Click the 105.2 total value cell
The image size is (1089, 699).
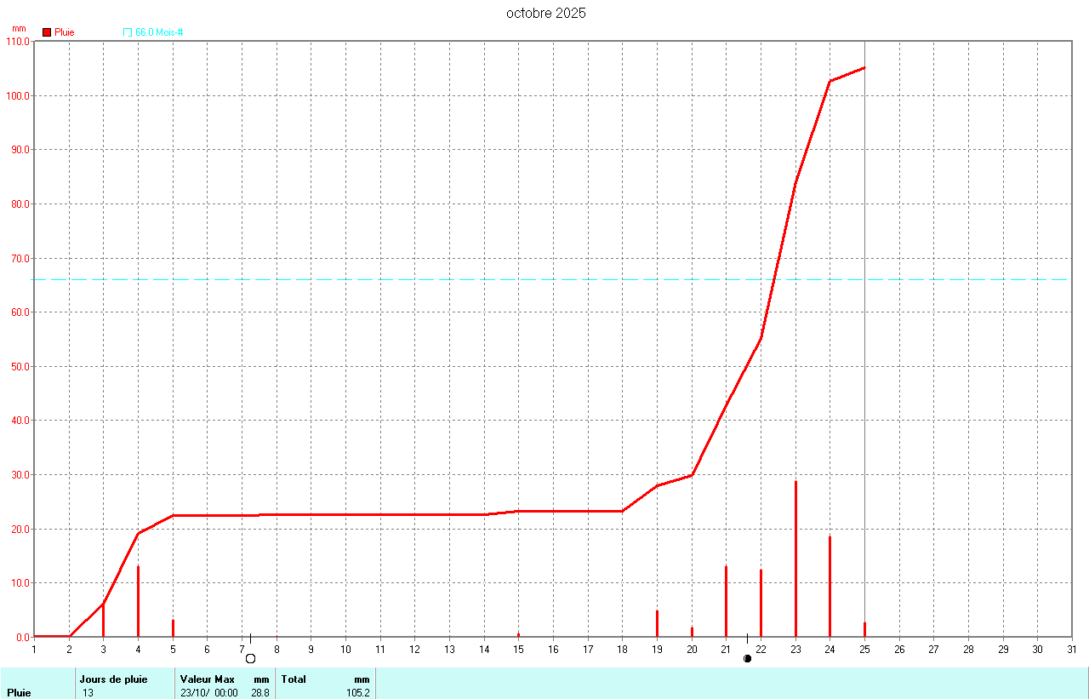pyautogui.click(x=358, y=693)
